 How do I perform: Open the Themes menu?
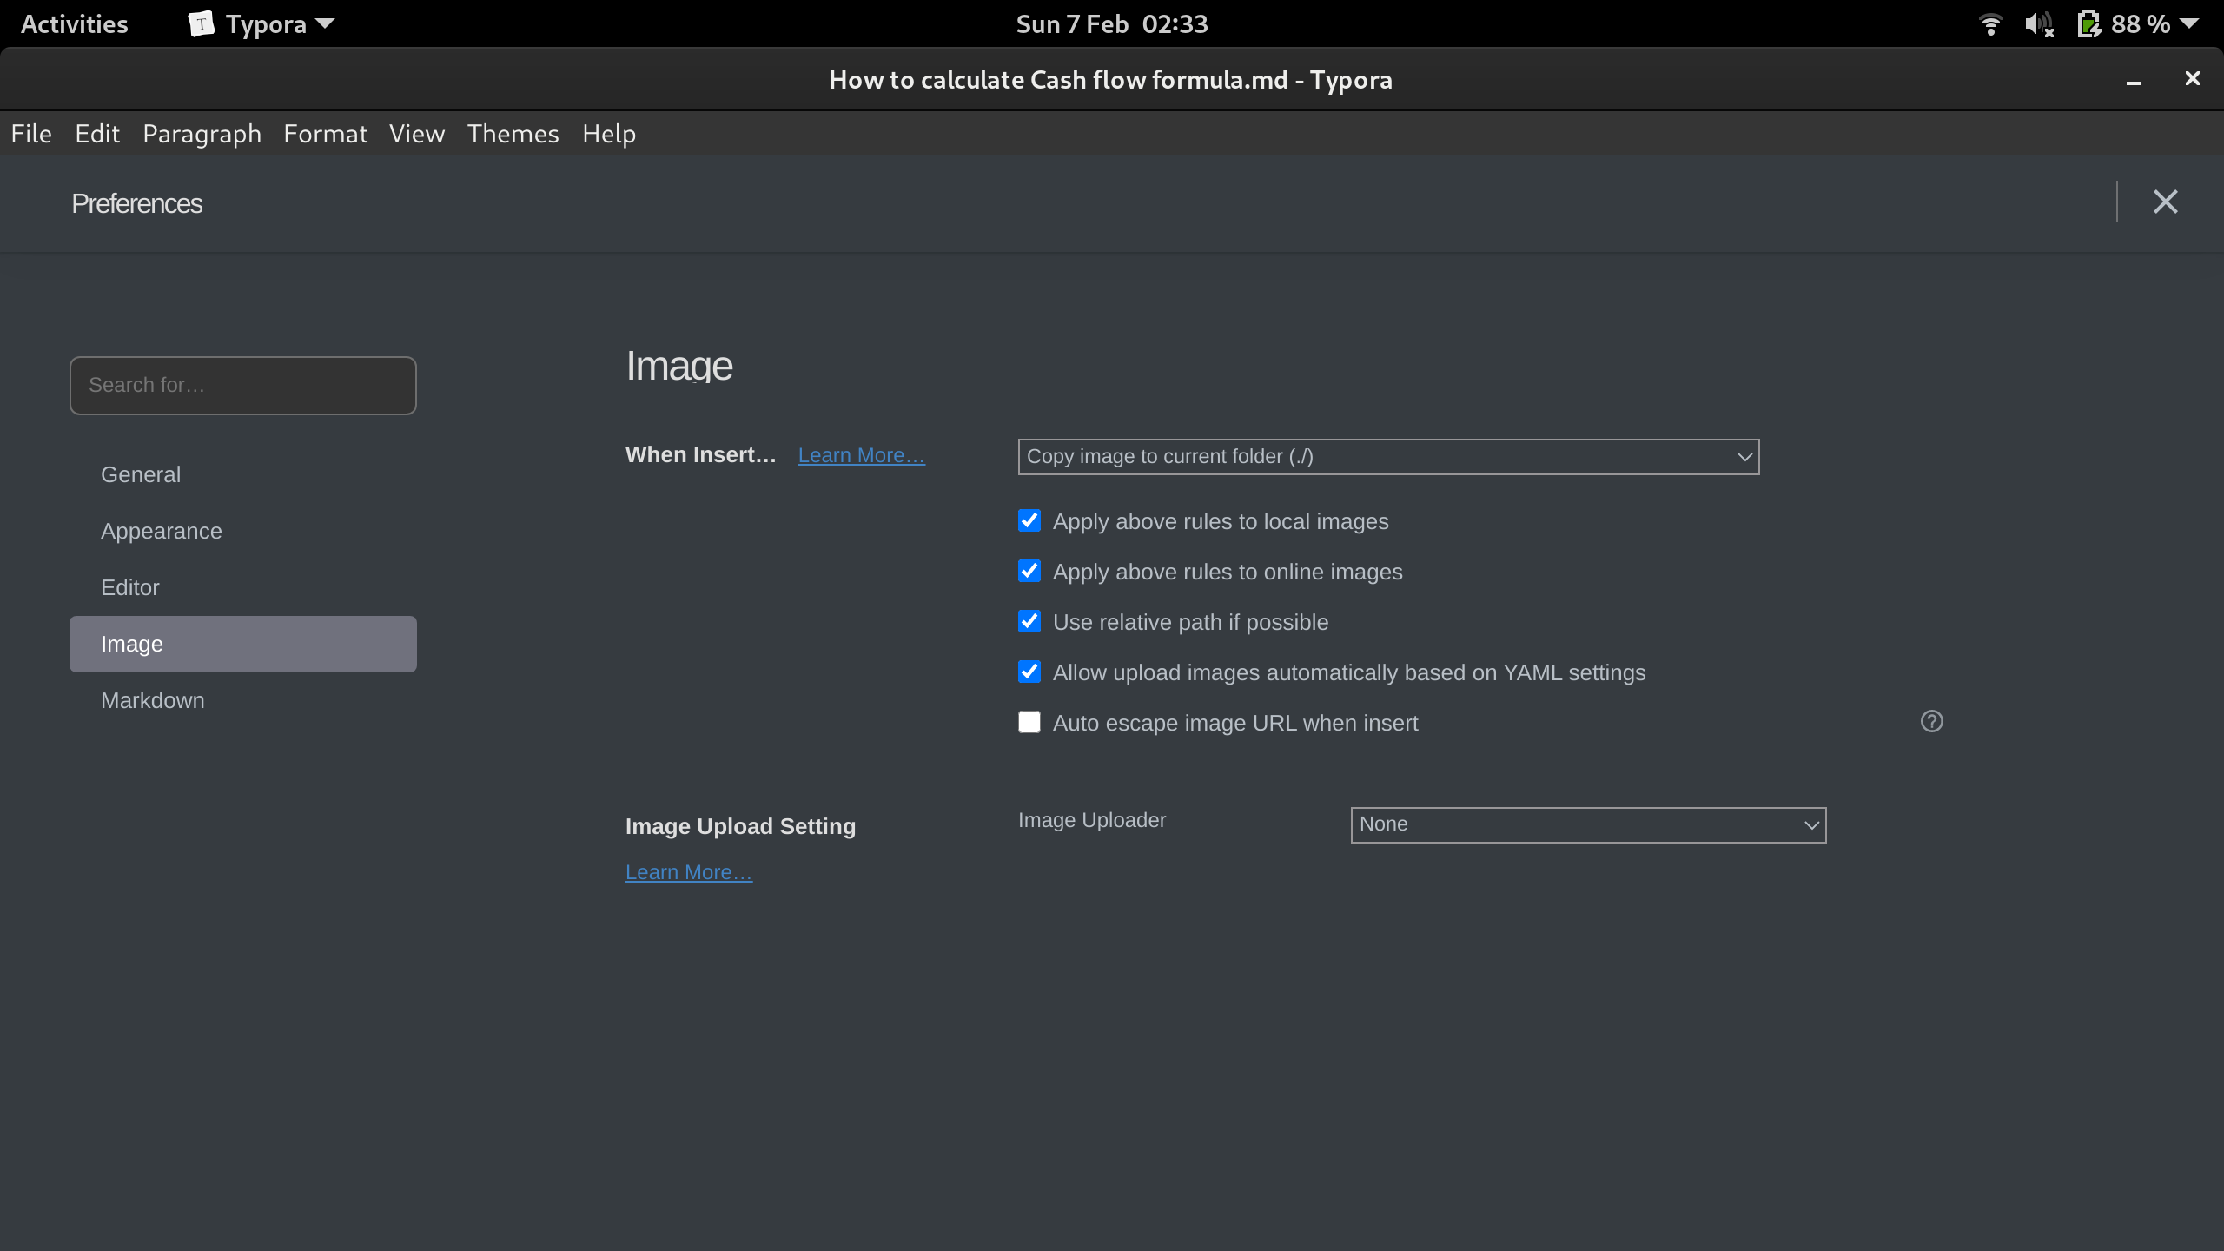point(513,134)
